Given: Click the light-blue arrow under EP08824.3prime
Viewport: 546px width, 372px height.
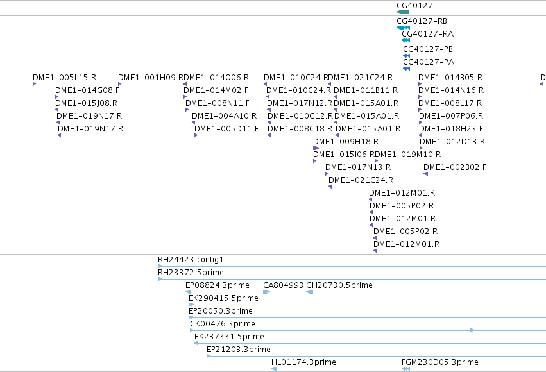Looking at the screenshot, I should click(189, 292).
